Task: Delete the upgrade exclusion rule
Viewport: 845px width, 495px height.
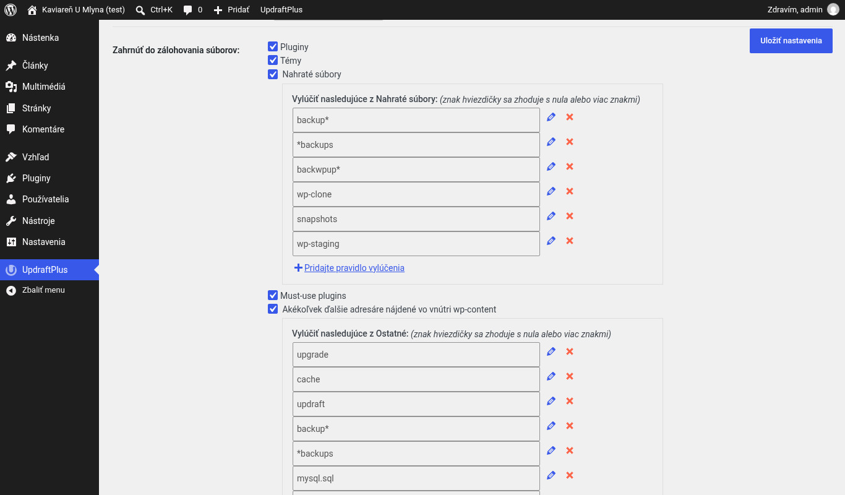Action: pyautogui.click(x=570, y=351)
